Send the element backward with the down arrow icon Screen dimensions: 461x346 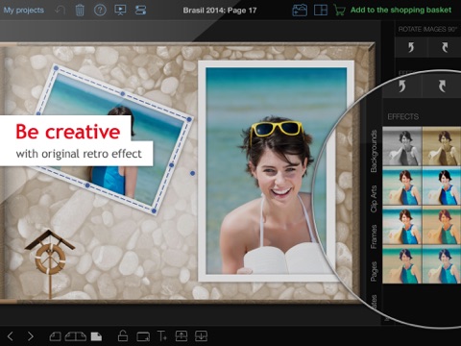[201, 336]
